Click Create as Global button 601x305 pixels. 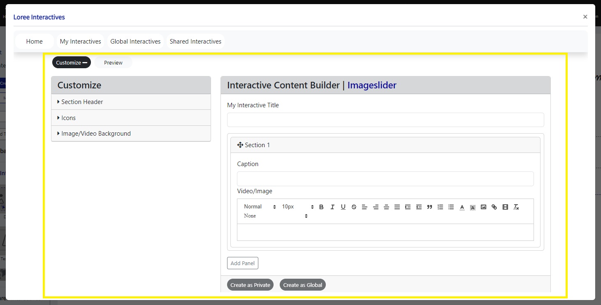click(303, 285)
